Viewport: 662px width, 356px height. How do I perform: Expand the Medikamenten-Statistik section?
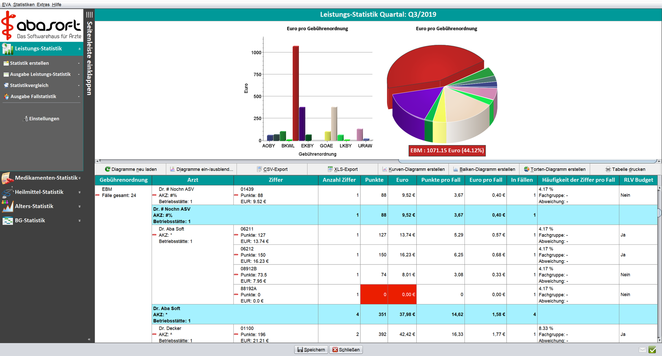pyautogui.click(x=79, y=178)
